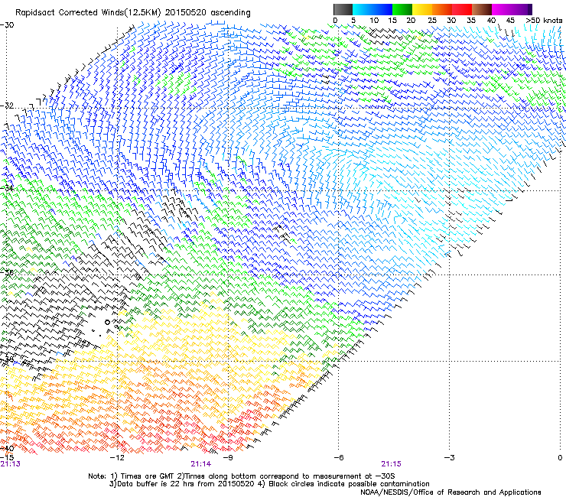
Task: Select the legend label '0'
Action: click(335, 20)
